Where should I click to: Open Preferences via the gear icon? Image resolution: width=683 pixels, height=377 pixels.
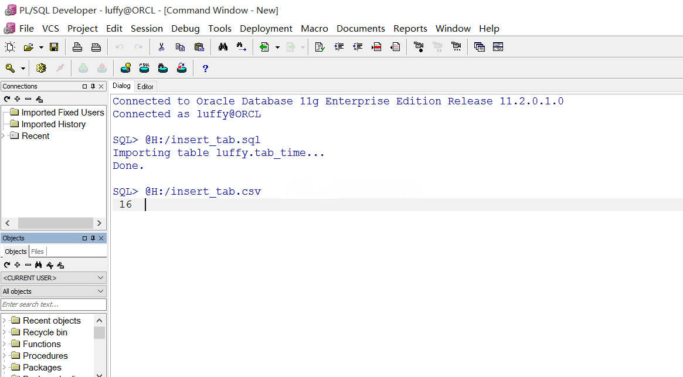(x=40, y=68)
